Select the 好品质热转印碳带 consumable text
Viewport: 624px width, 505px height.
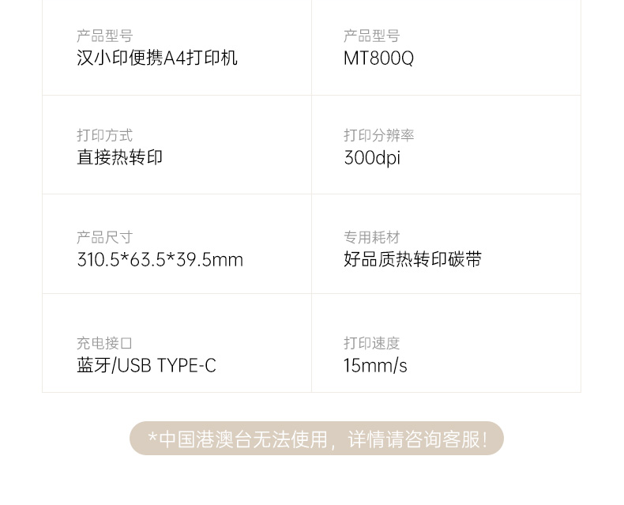pyautogui.click(x=412, y=260)
